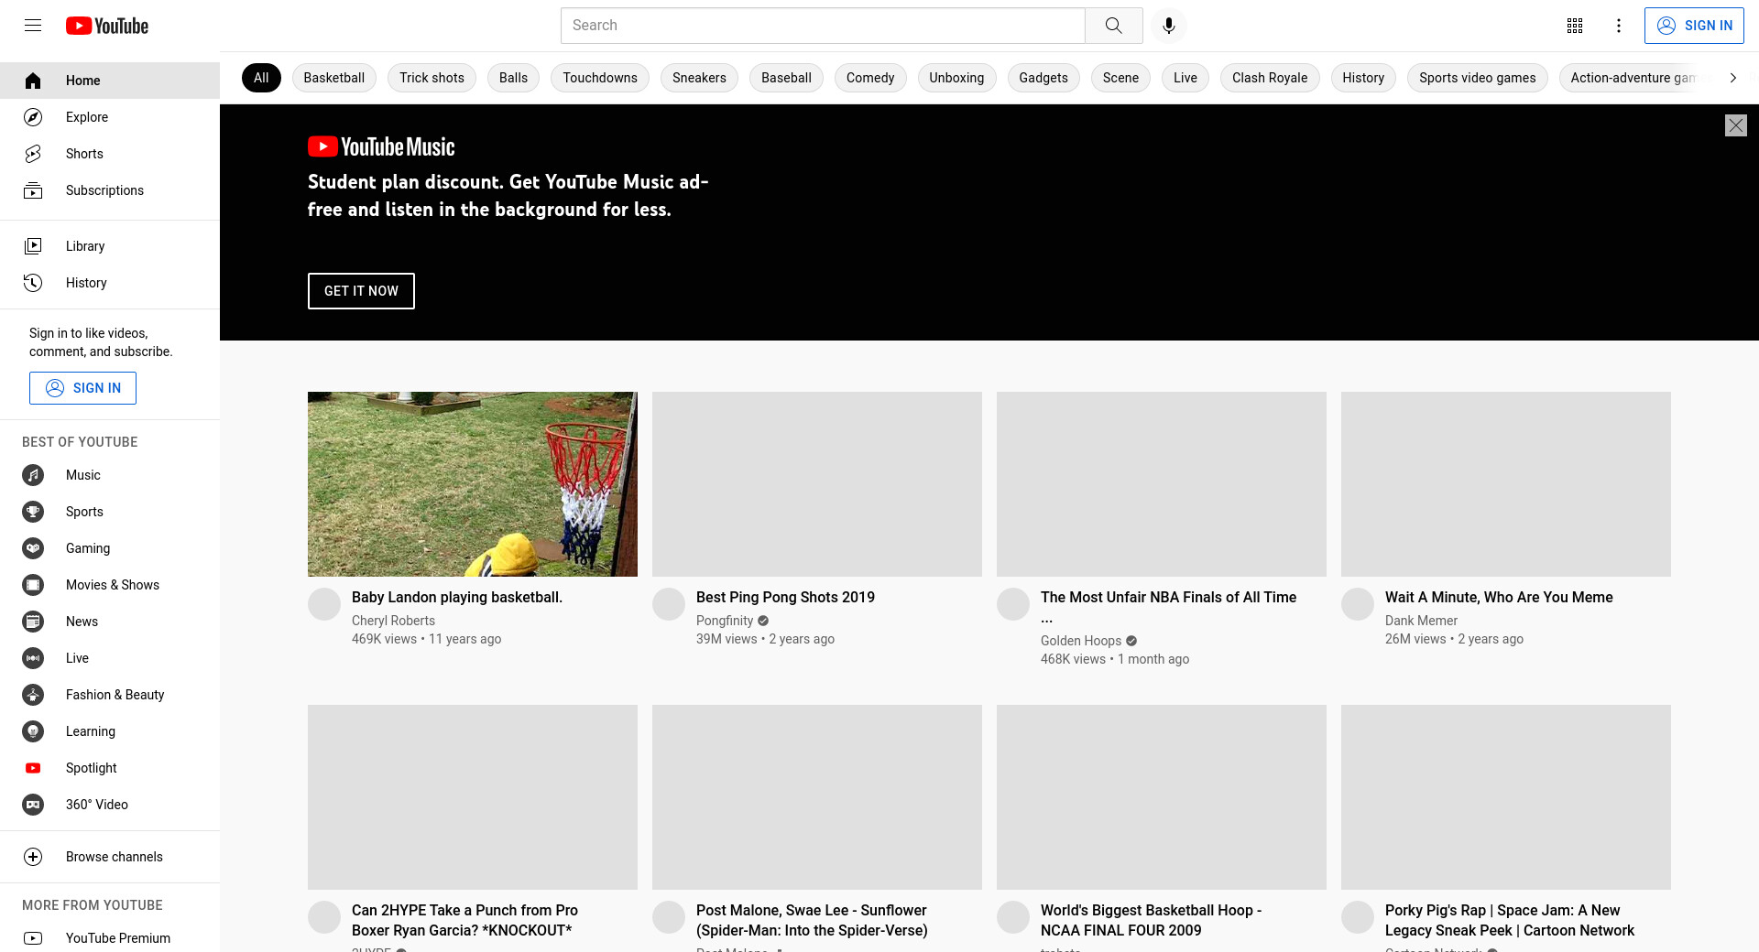This screenshot has height=952, width=1759.
Task: Select the Basketball filter chip
Action: point(334,78)
